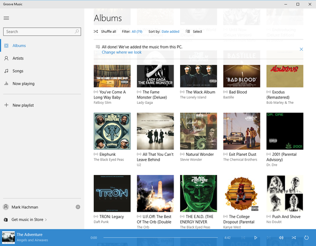Screen dimensions: 316x246
Task: Click the No Doubt artist text
Action: point(274,222)
